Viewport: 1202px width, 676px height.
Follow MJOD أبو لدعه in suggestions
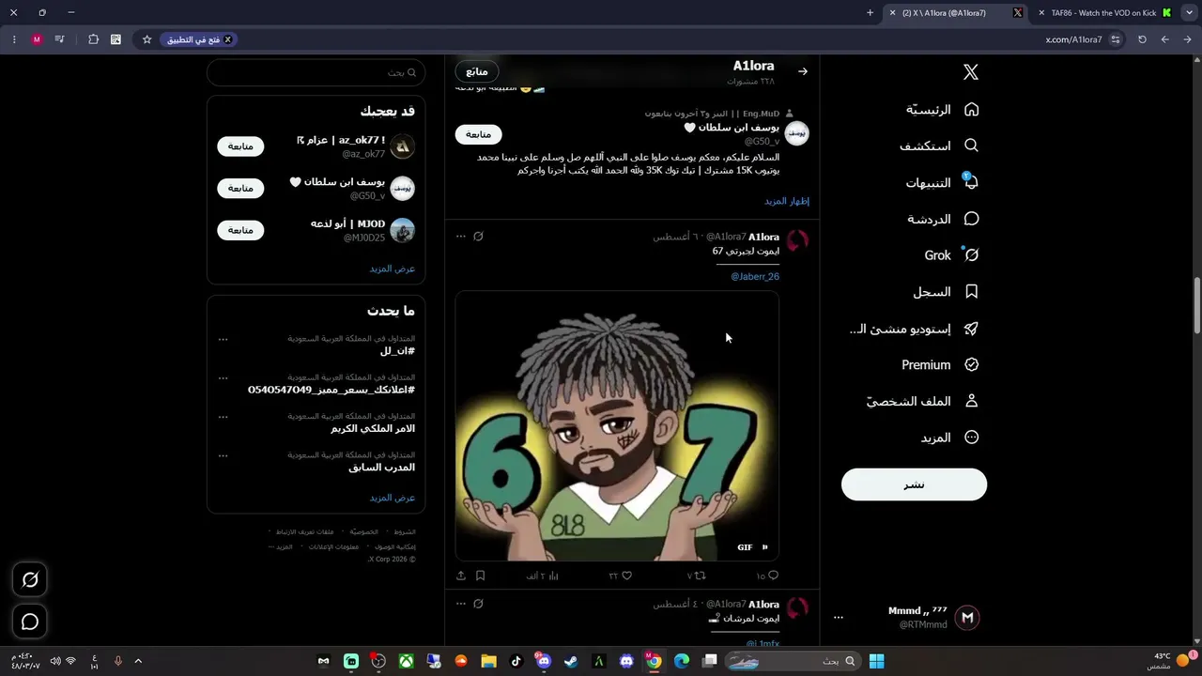click(240, 230)
